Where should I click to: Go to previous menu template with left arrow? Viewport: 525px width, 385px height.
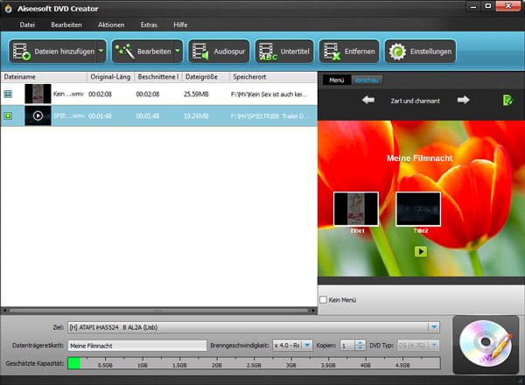(x=368, y=100)
